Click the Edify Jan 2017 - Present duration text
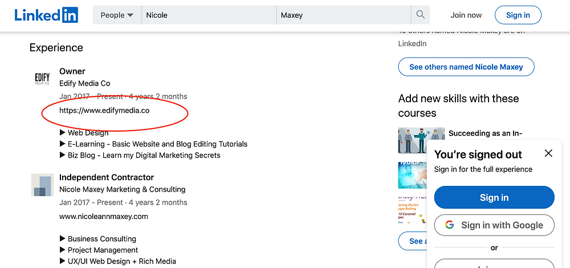 point(123,96)
